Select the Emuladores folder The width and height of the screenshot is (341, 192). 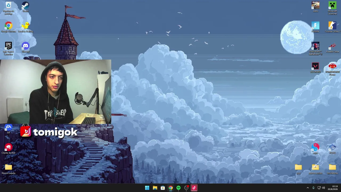point(332,169)
